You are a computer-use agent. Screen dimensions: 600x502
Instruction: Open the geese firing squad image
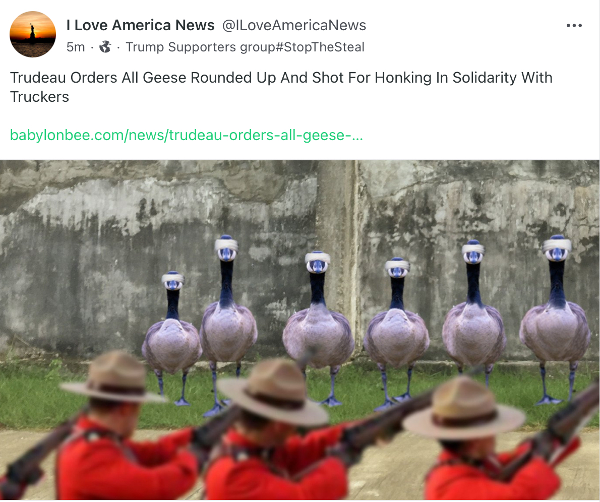(x=300, y=330)
